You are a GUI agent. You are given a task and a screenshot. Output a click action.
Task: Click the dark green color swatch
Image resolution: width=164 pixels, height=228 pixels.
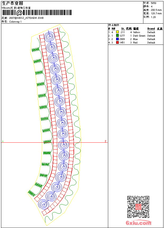[x=117, y=36]
